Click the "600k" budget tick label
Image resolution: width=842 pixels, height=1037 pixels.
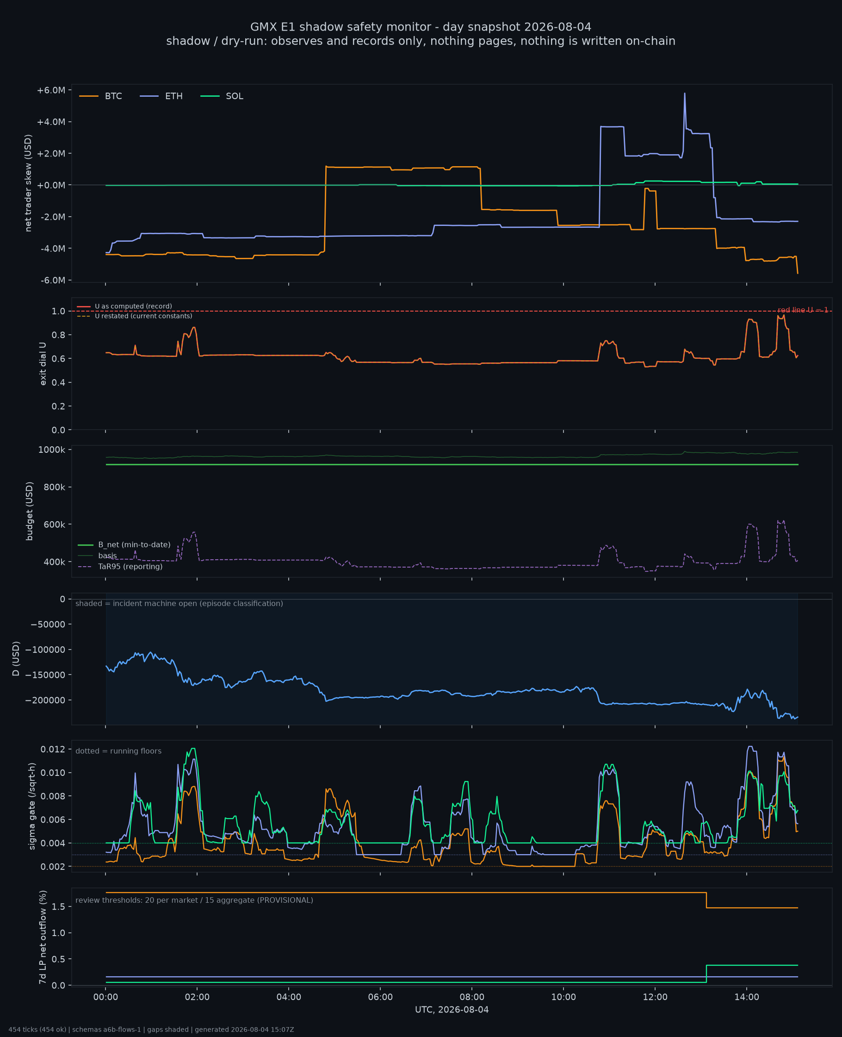pos(54,525)
